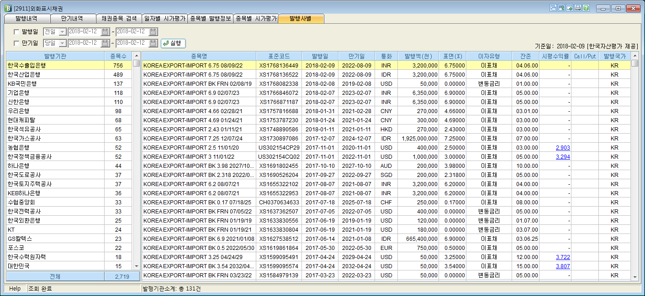Click the new window plus icon
This screenshot has height=296, width=645.
[570, 8]
